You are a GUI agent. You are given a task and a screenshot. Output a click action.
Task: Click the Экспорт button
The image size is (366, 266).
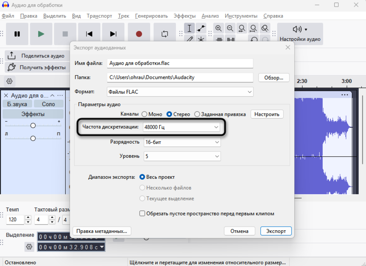(276, 231)
